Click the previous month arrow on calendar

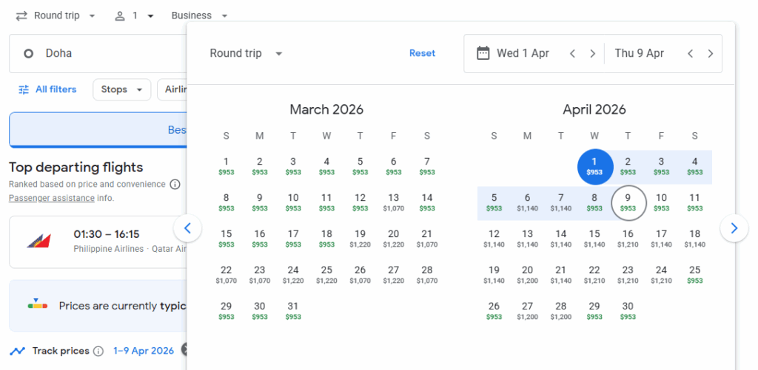[x=187, y=228]
